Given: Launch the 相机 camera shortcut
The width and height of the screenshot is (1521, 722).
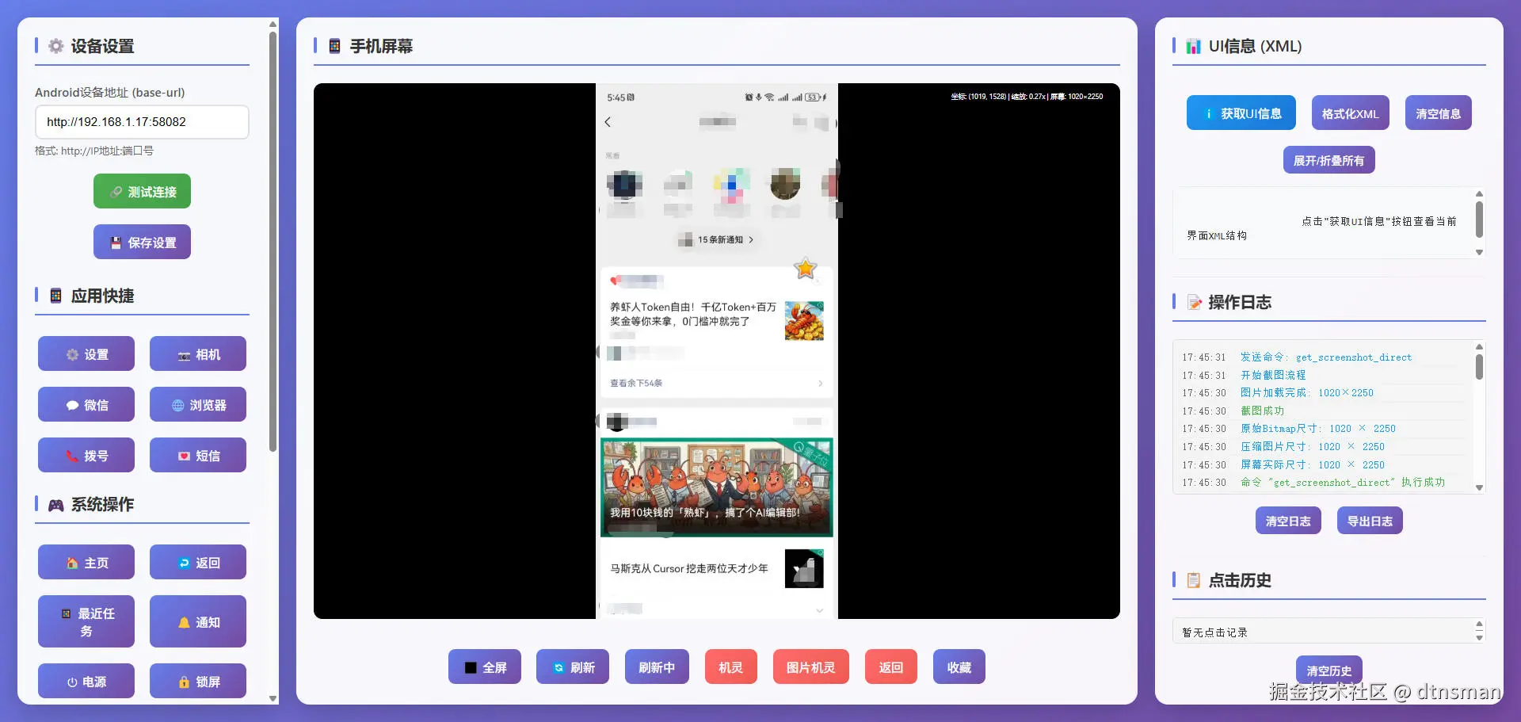Looking at the screenshot, I should tap(197, 353).
